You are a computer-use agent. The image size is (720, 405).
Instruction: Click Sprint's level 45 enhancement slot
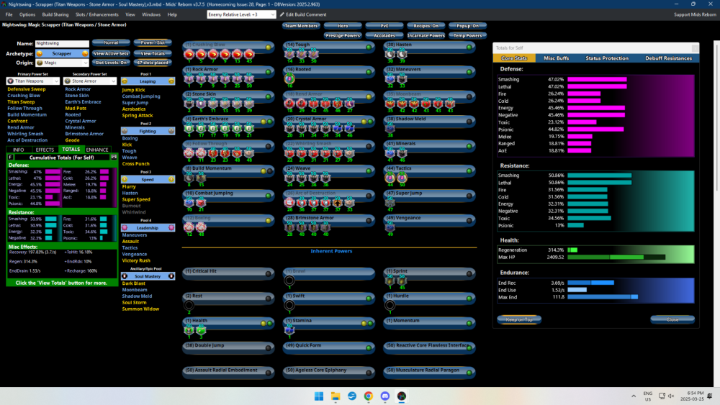click(402, 281)
